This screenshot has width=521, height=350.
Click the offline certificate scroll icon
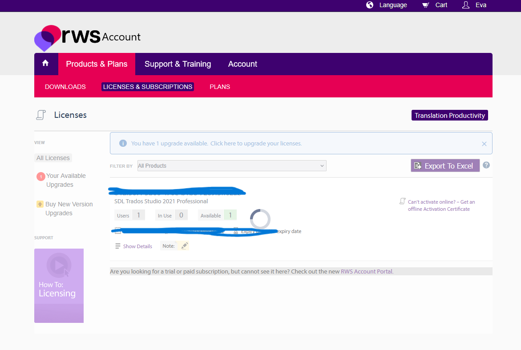(x=402, y=201)
